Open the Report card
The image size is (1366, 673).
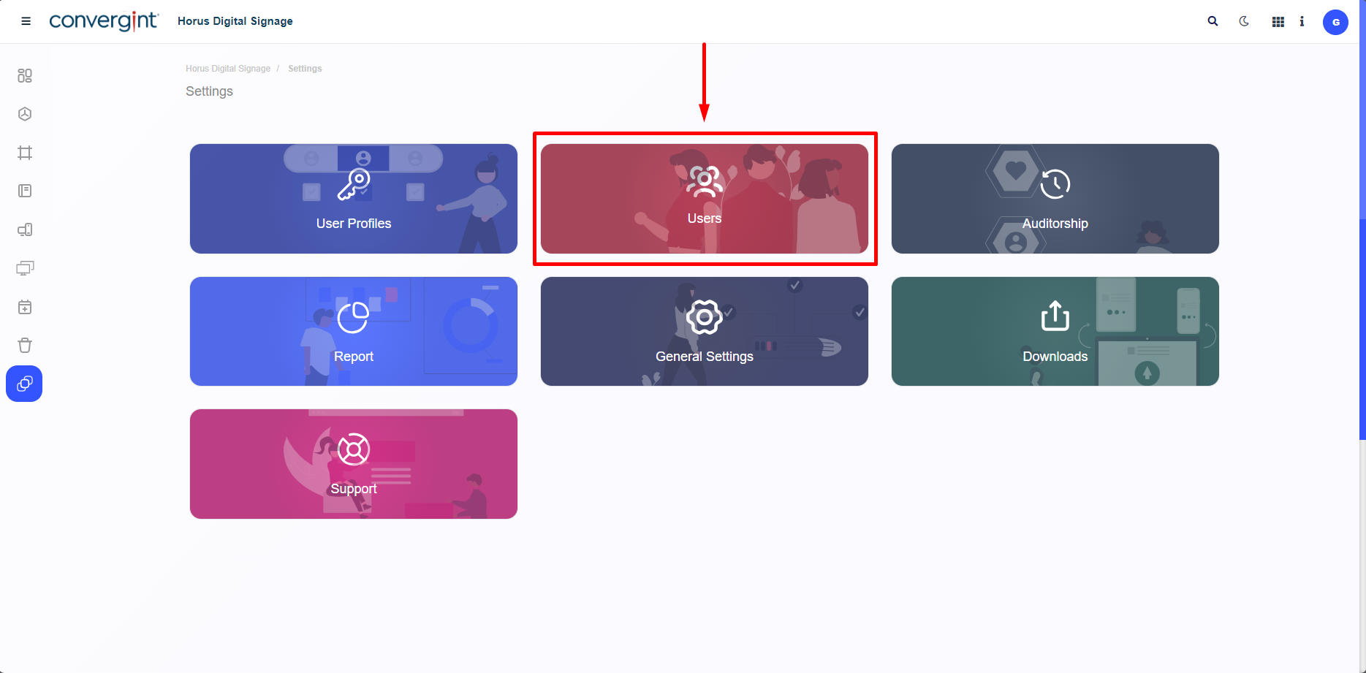click(354, 331)
